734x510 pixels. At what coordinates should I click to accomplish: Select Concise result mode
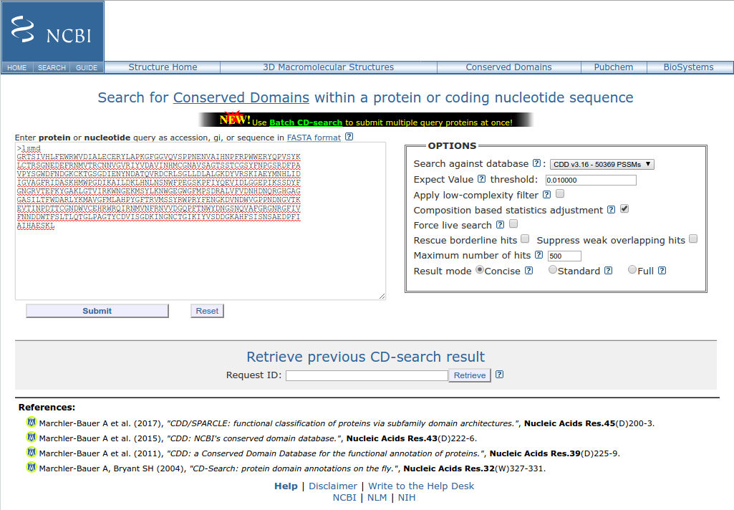point(479,269)
